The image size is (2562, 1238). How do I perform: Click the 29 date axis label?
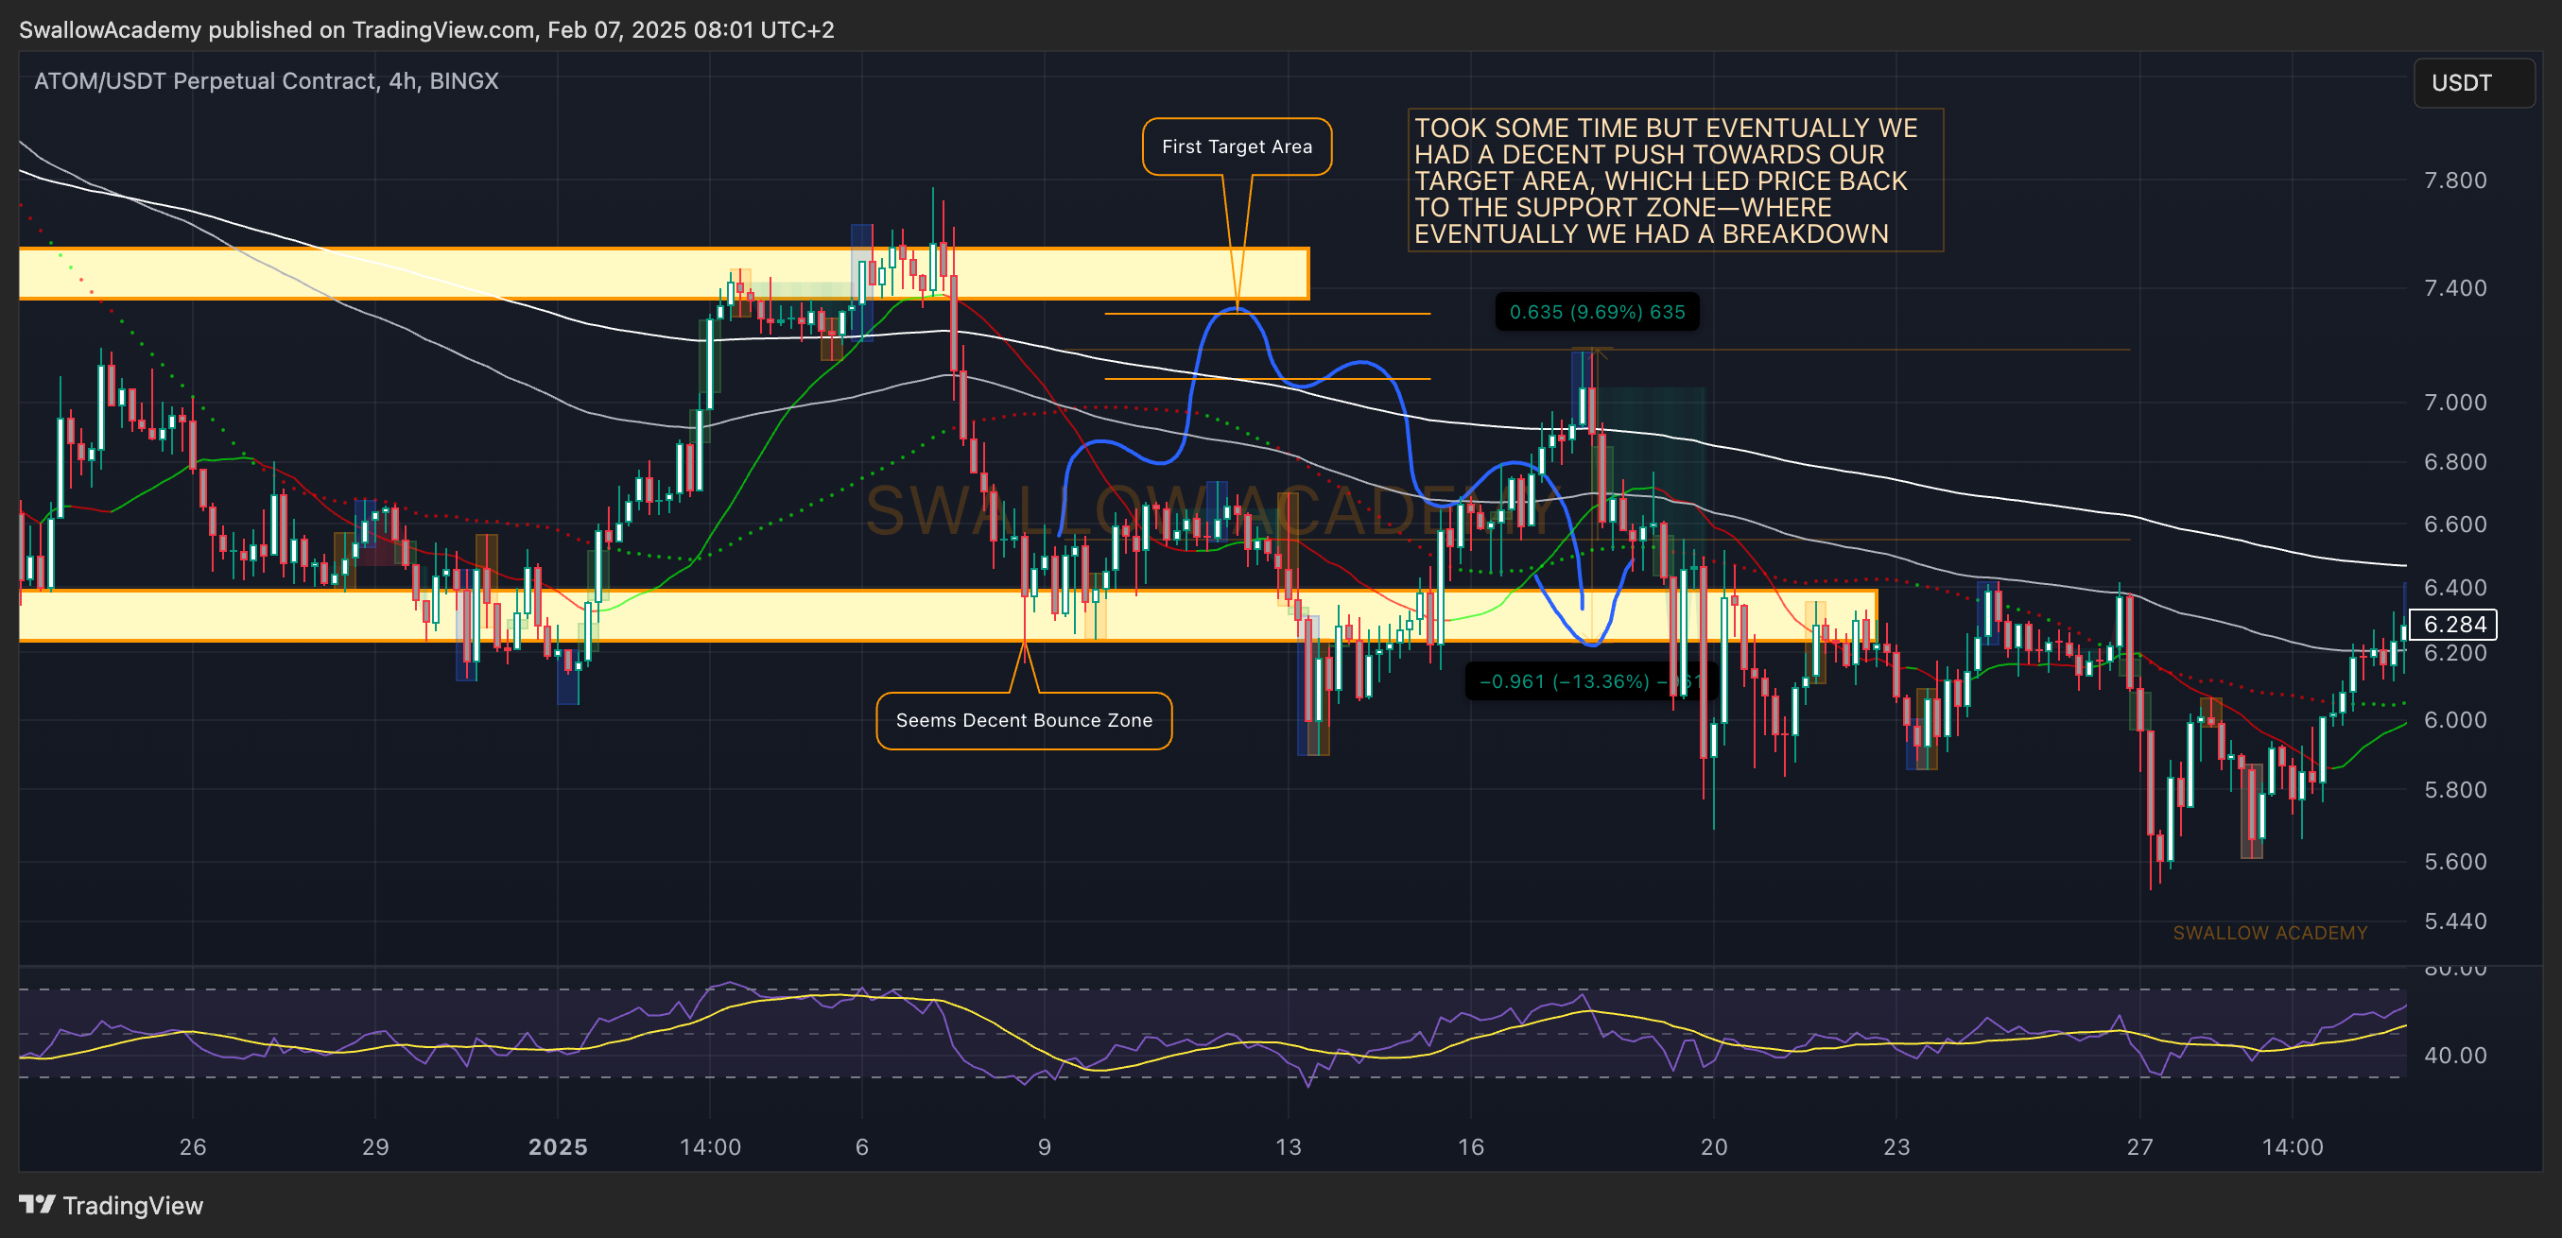tap(375, 1146)
